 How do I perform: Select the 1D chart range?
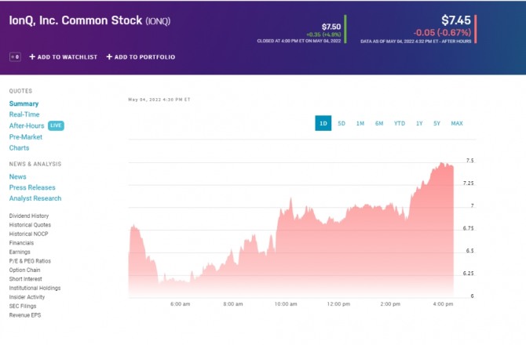coord(323,123)
